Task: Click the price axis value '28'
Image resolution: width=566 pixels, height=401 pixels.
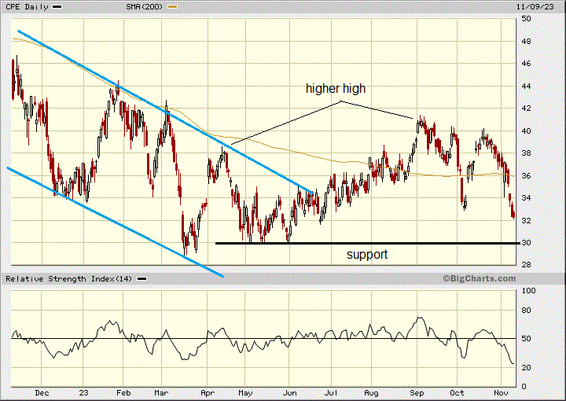Action: (x=526, y=264)
